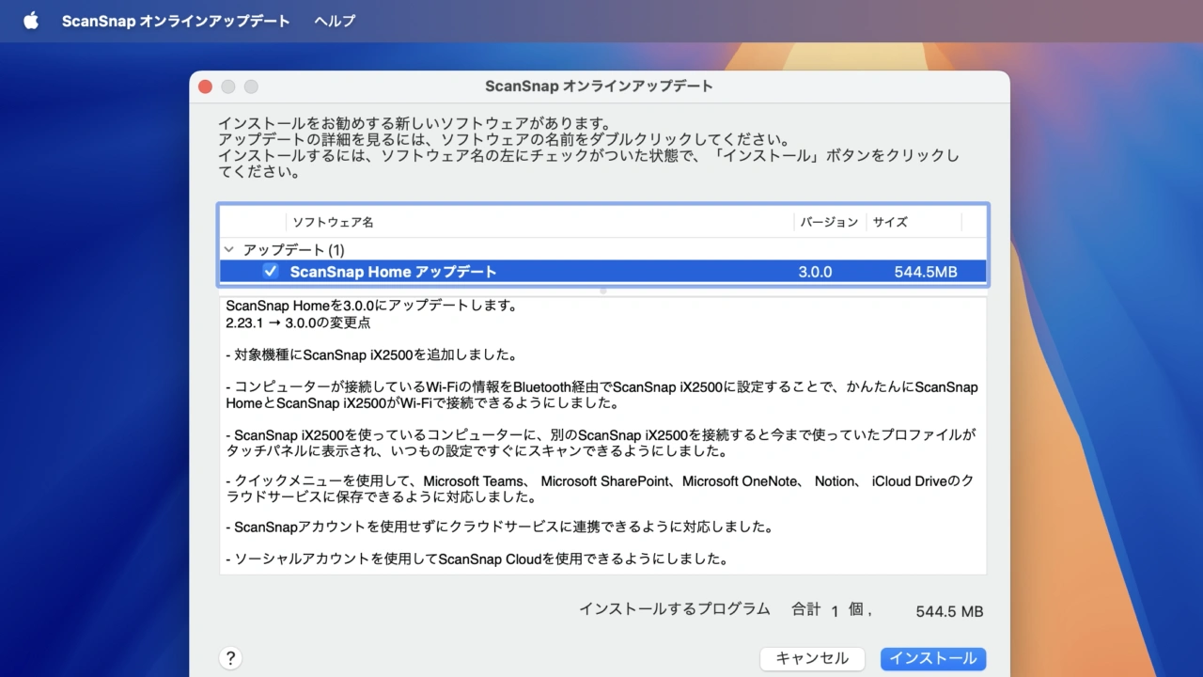Open the Apple menu
Screen dimensions: 1203x677
tap(31, 21)
